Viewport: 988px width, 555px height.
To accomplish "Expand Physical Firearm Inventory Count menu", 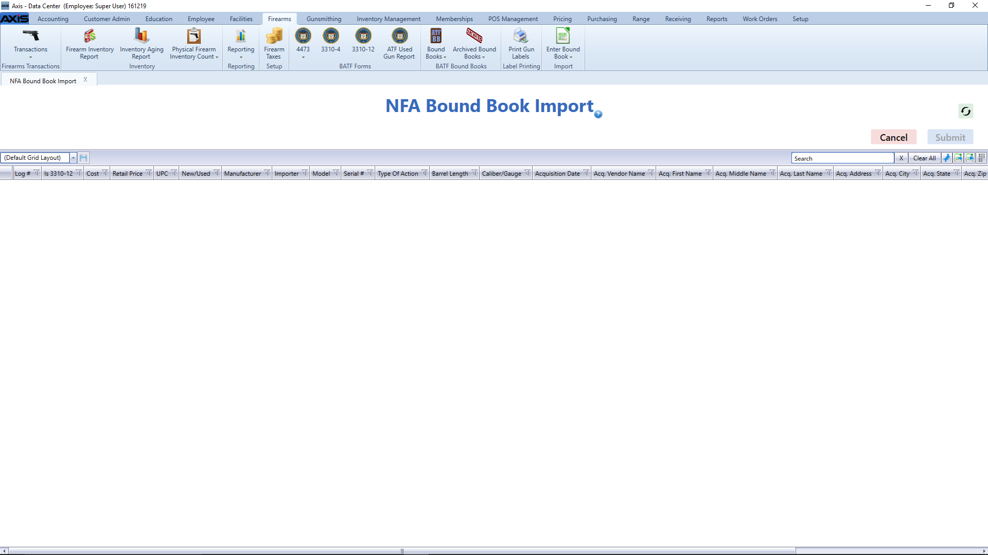I will click(217, 57).
